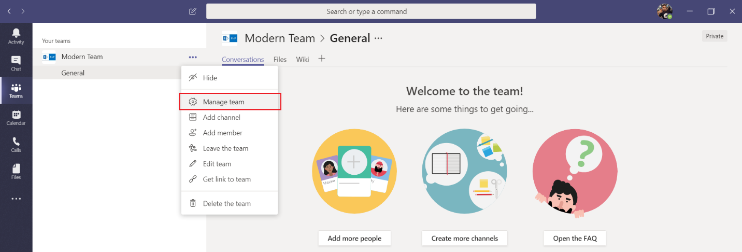Switch to the Files tab
This screenshot has height=252, width=742.
point(280,60)
